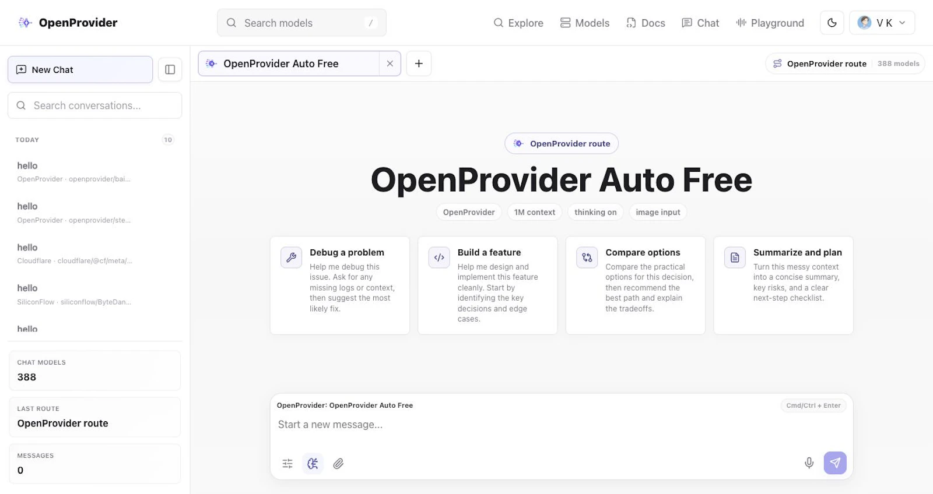Click the thinking on tag

(595, 212)
